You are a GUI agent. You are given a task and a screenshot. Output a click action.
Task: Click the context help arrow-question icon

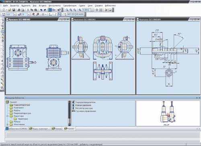(x=59, y=10)
